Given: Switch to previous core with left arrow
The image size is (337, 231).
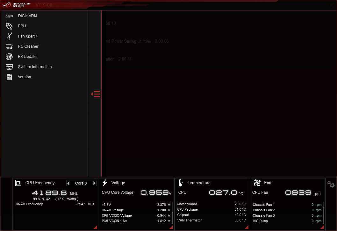Looking at the screenshot, I should pos(68,183).
